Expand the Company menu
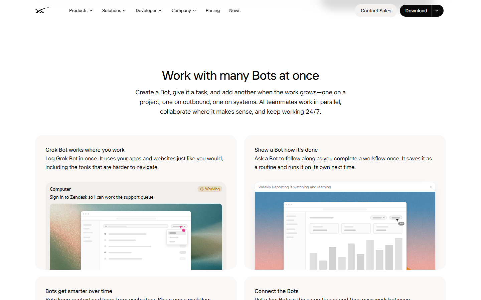Image resolution: width=481 pixels, height=300 pixels. click(x=183, y=11)
